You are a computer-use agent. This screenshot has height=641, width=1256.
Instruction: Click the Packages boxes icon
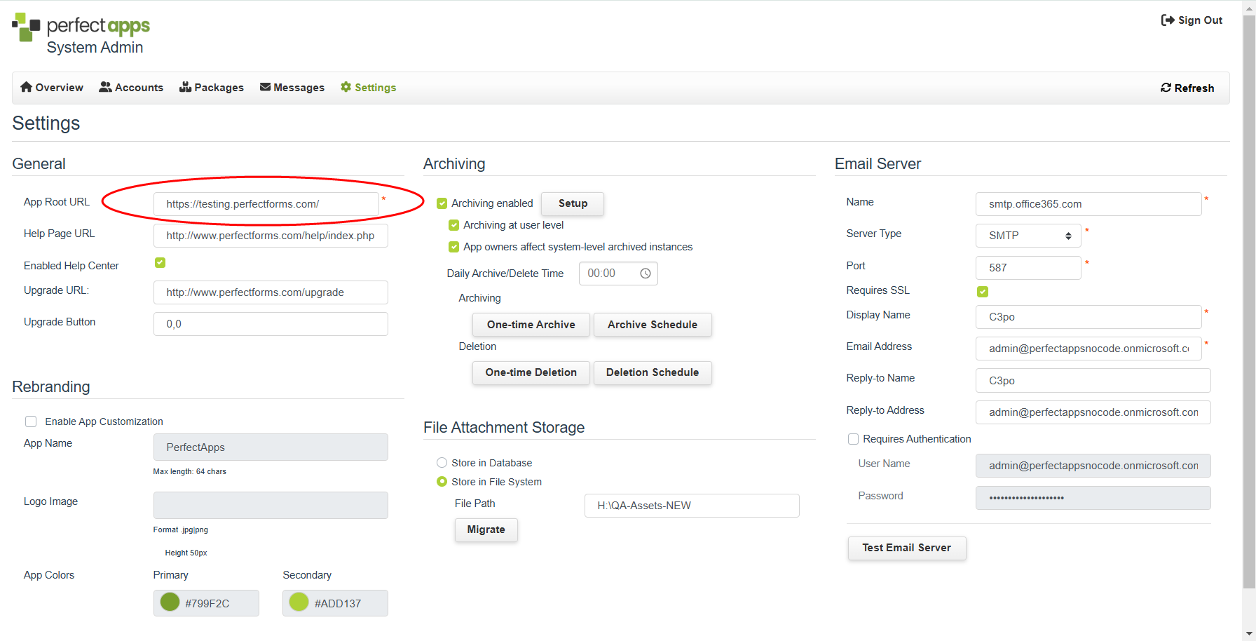pos(185,87)
